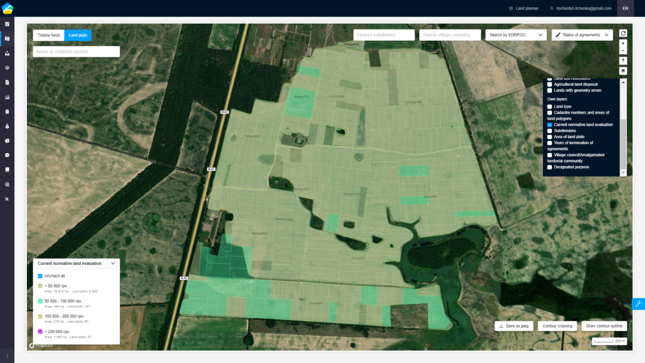Open the crossed tools sidebar icon

(7, 199)
